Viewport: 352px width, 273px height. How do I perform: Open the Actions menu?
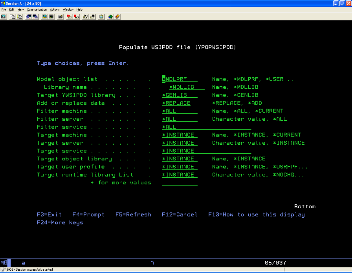(55, 9)
